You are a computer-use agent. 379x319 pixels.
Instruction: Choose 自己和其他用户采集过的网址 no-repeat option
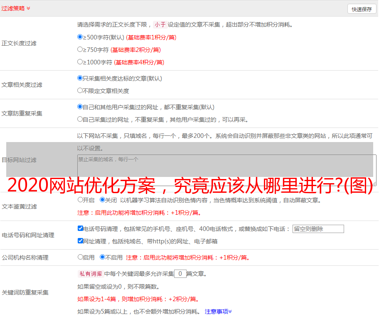click(x=80, y=107)
